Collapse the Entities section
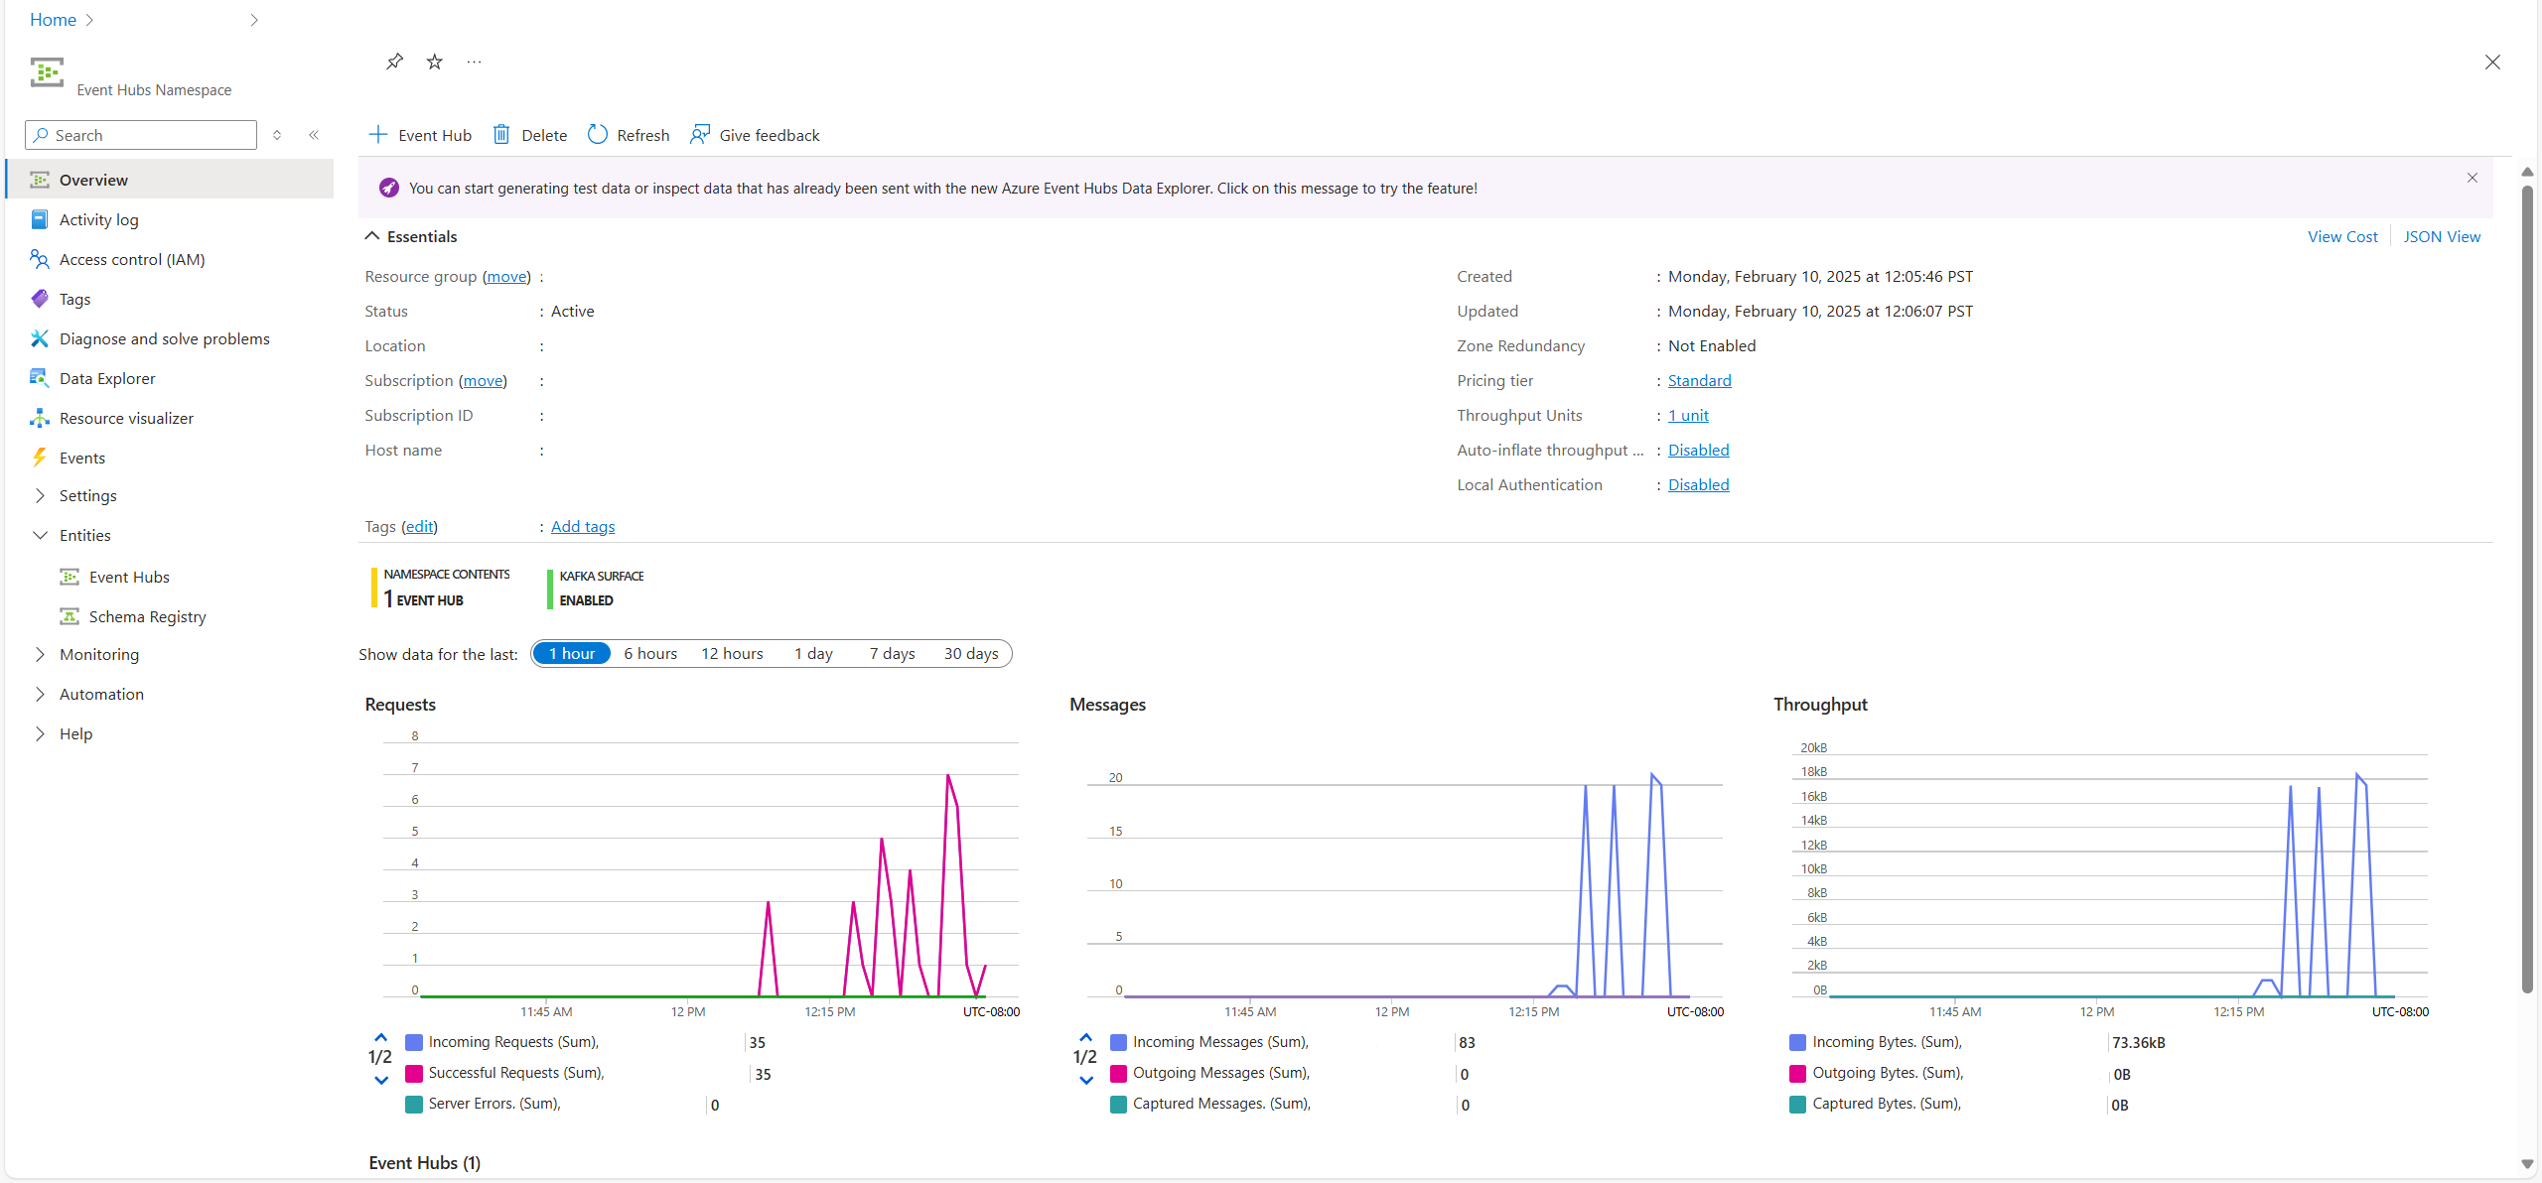The height and width of the screenshot is (1183, 2542). [x=41, y=535]
